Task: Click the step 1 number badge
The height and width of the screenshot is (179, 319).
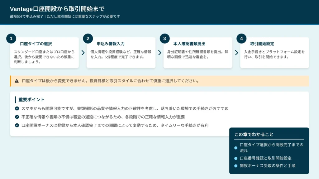Action: click(11, 39)
